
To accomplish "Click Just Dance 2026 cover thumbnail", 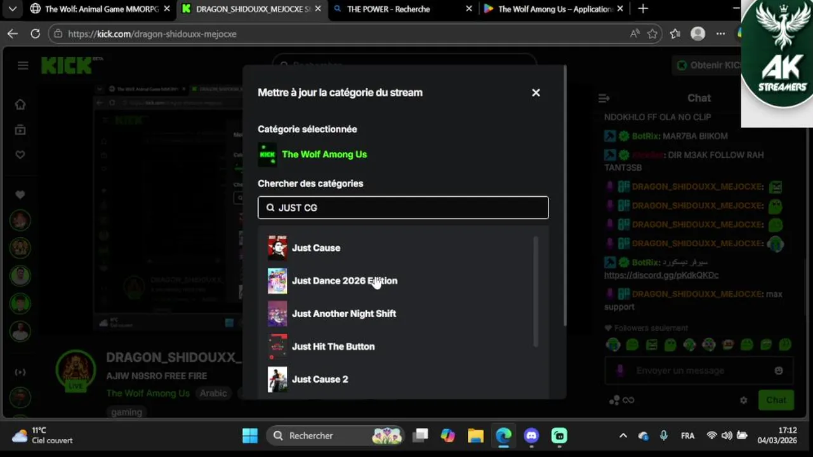I will pos(277,281).
